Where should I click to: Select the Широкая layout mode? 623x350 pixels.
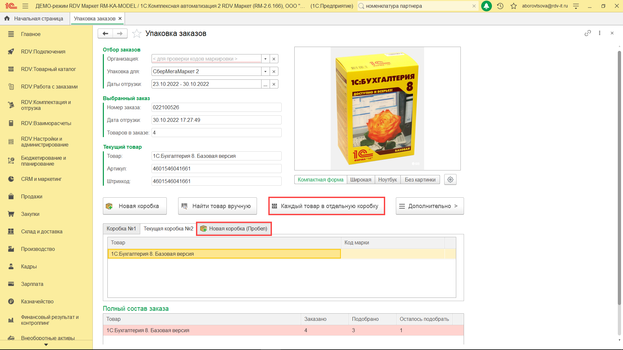[x=360, y=180]
